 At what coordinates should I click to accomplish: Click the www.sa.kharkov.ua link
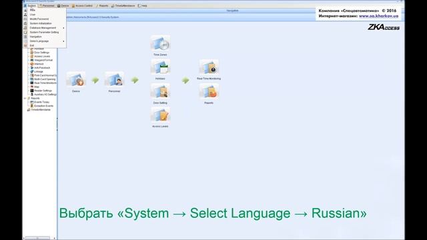pos(378,16)
